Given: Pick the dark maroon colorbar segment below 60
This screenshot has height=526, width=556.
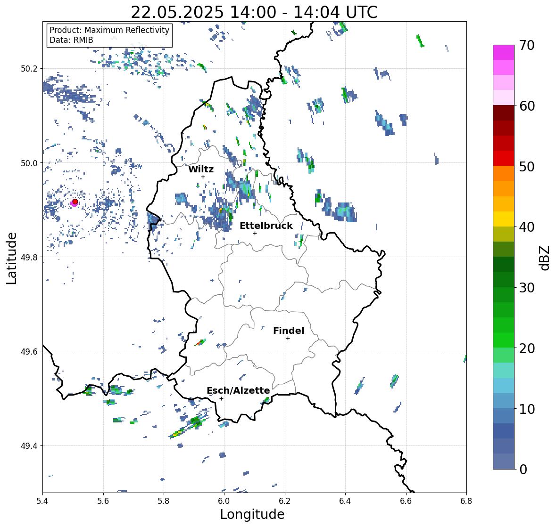Looking at the screenshot, I should 504,113.
